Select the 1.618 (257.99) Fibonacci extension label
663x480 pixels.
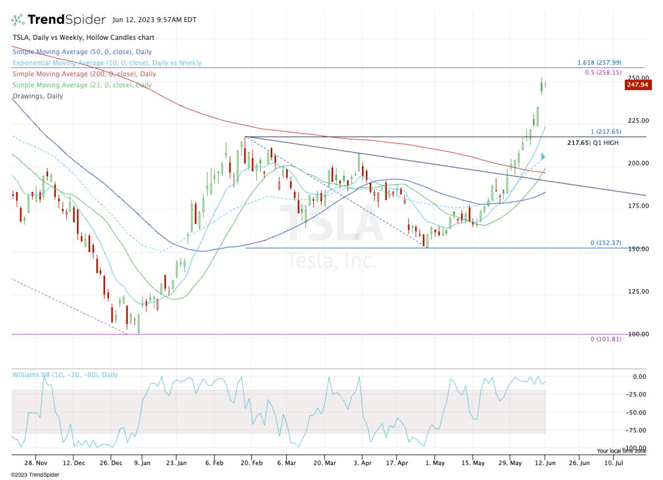pos(598,63)
